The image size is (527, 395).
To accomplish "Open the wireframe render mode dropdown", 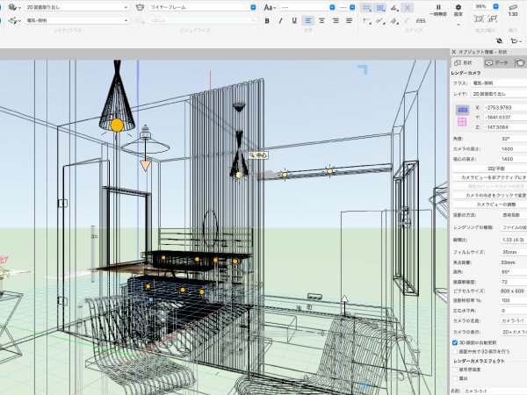I will click(202, 7).
